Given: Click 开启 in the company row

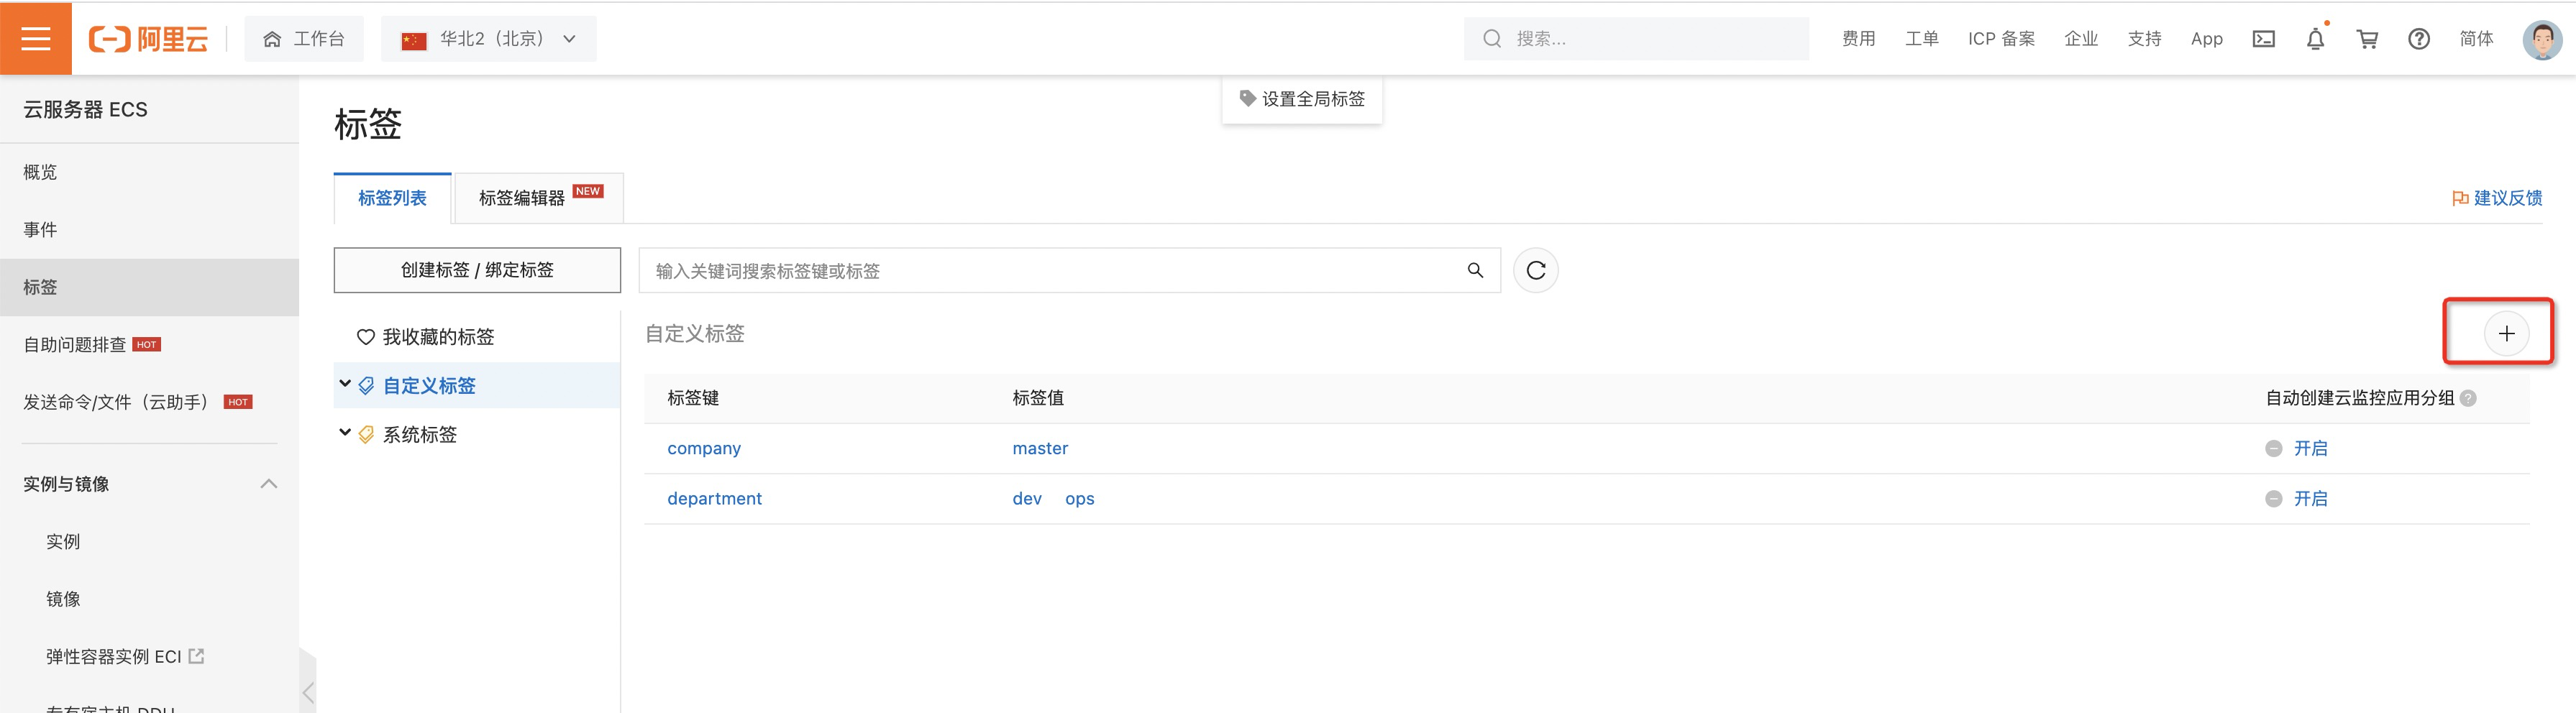Looking at the screenshot, I should [x=2310, y=449].
